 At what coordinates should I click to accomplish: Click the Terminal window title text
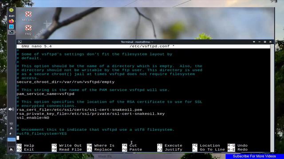pos(137,42)
